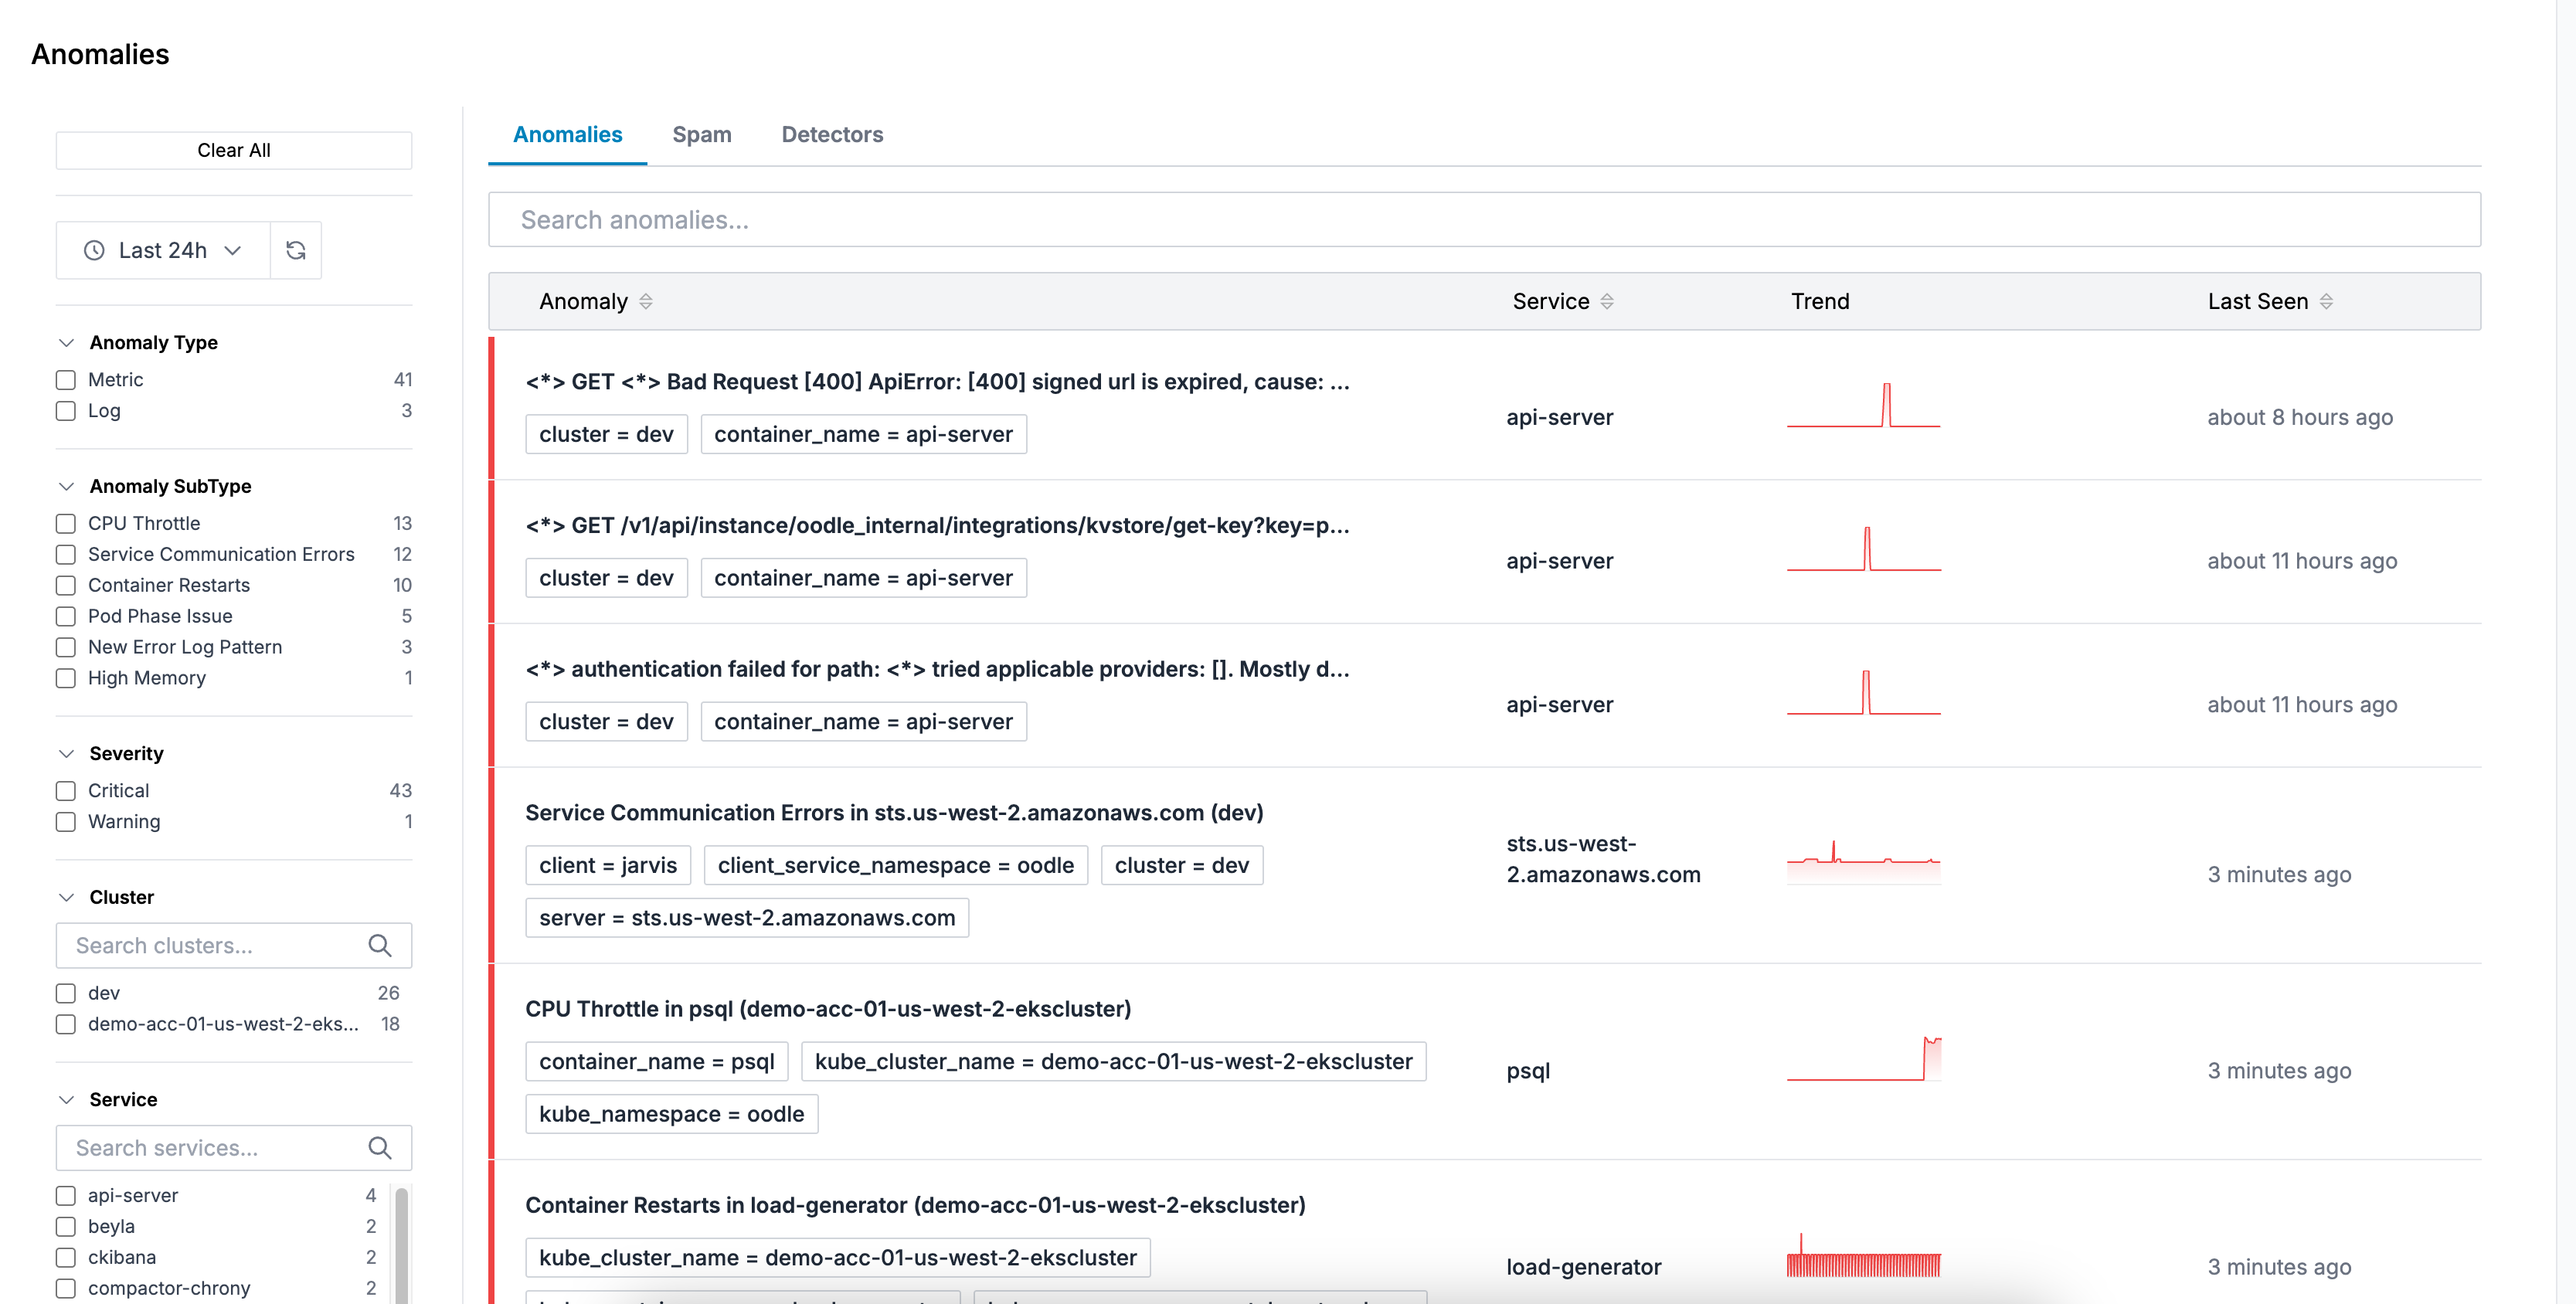The width and height of the screenshot is (2576, 1304).
Task: Collapse the Anomaly SubType section
Action: (67, 486)
